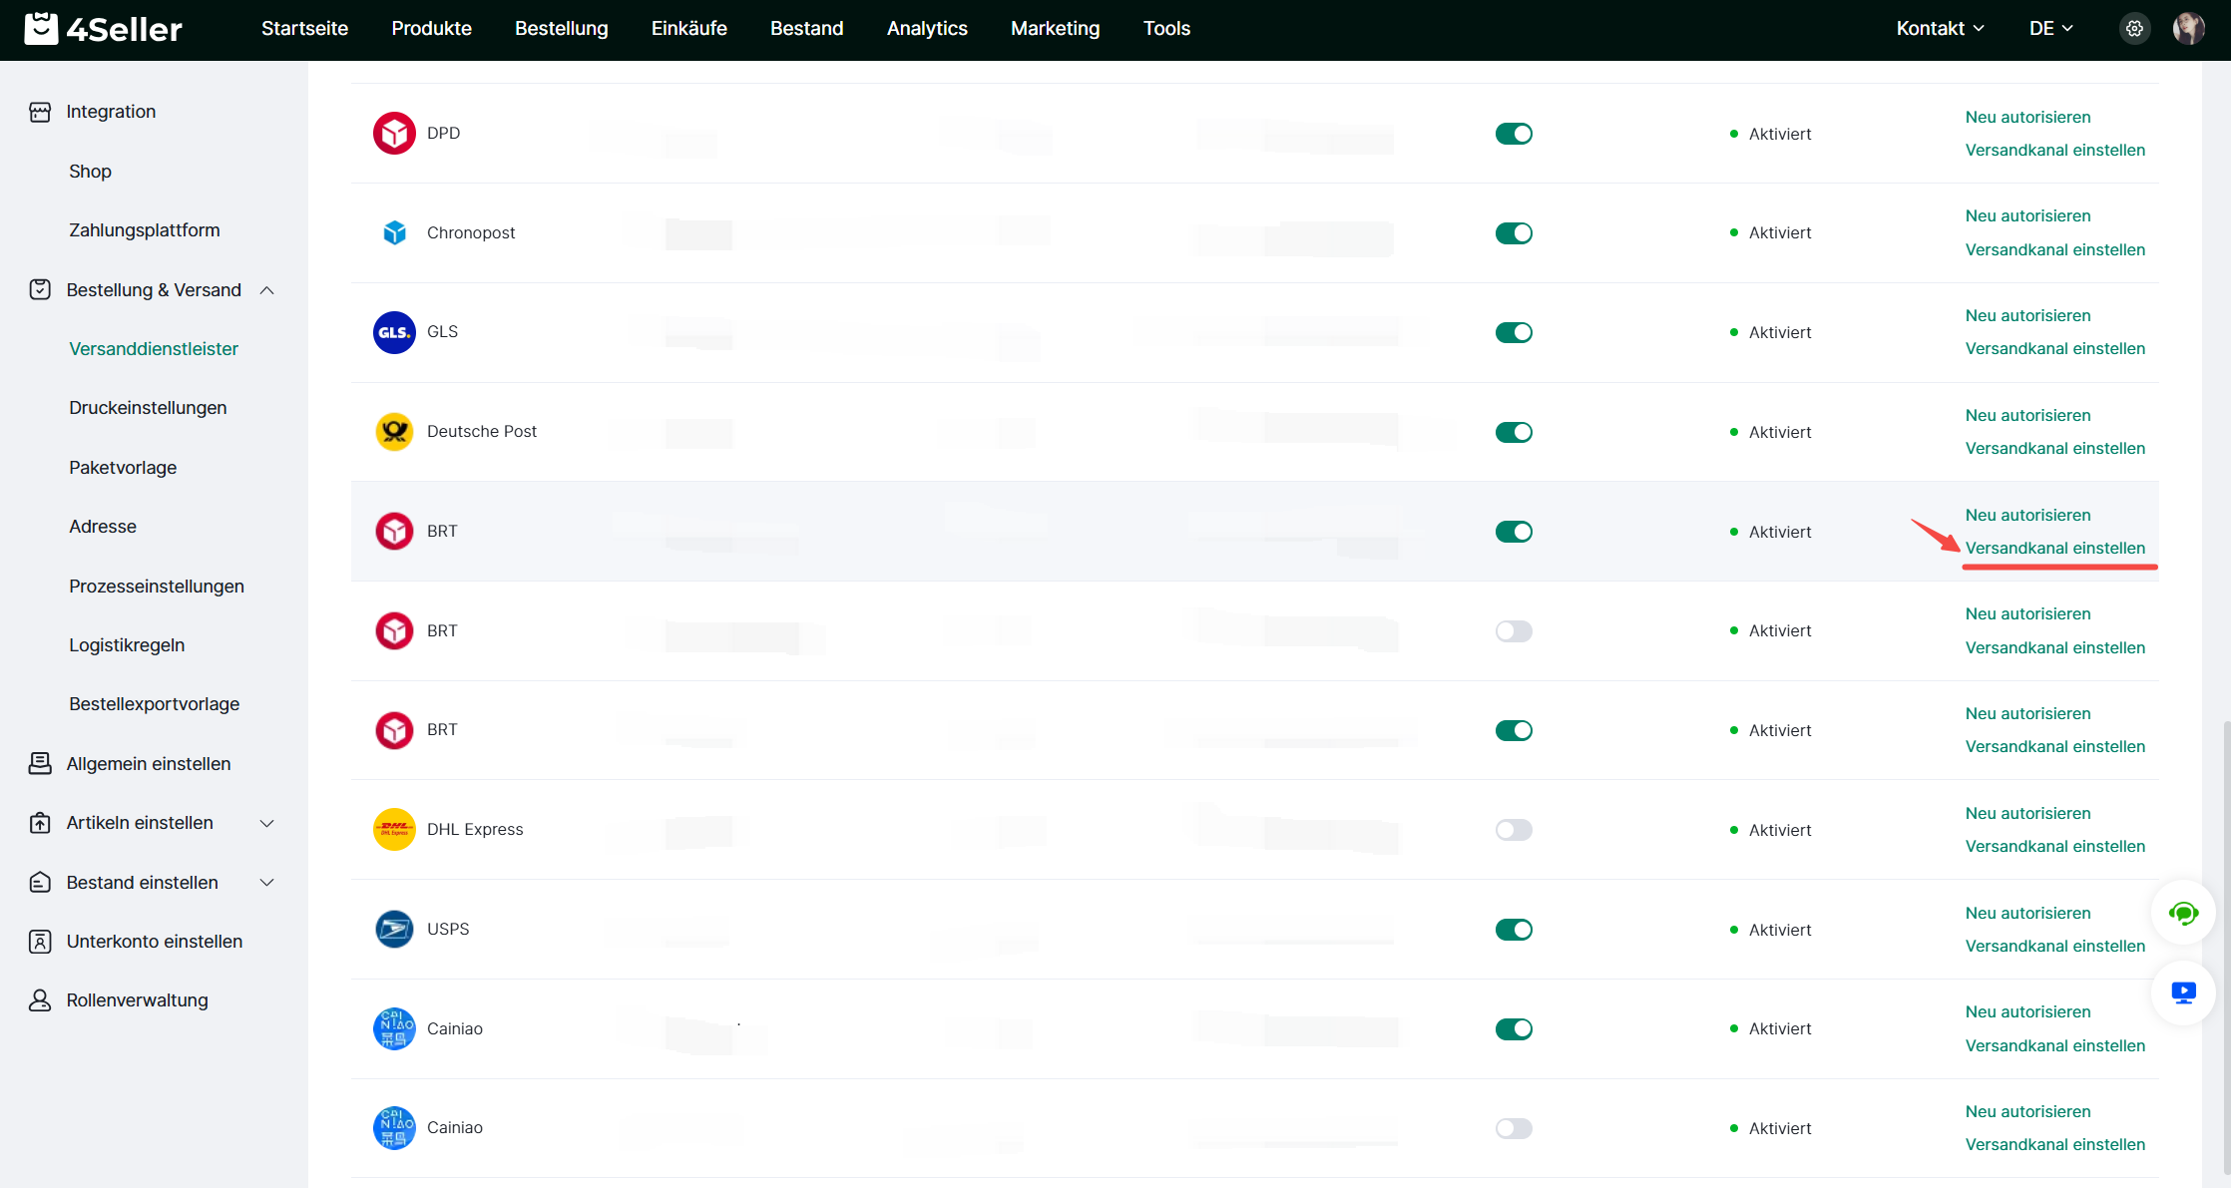Disable the DPD carrier toggle

tap(1514, 134)
